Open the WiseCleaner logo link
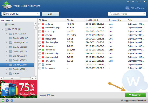 [x=136, y=8]
